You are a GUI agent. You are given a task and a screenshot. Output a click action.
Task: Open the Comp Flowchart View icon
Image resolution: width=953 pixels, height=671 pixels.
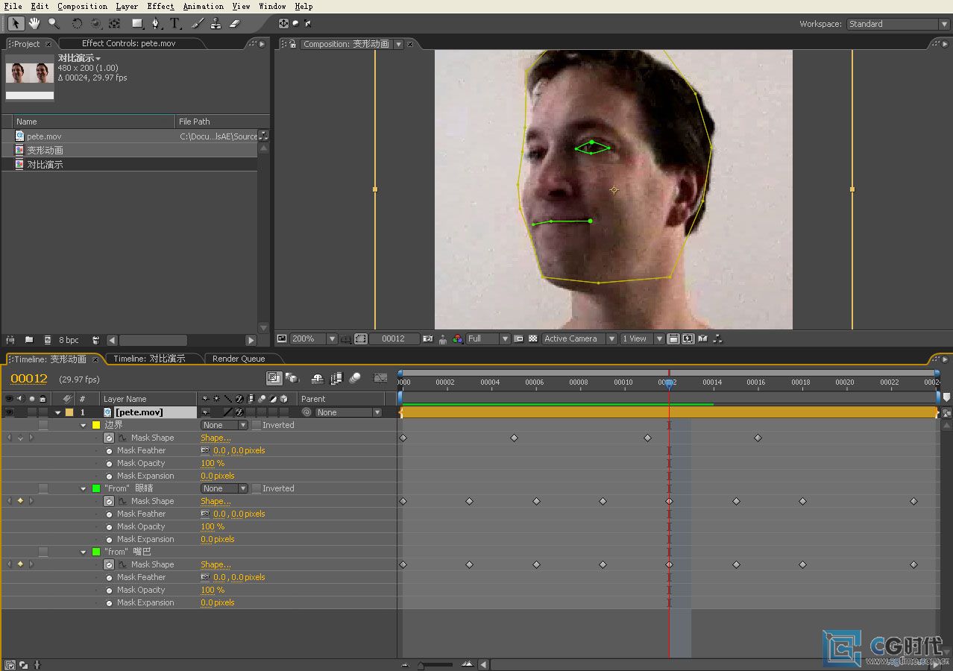click(717, 338)
